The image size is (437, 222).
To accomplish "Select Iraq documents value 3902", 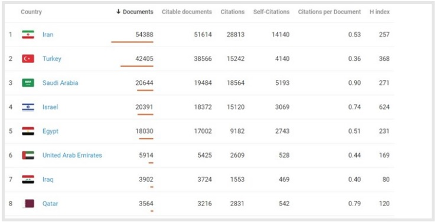I will pos(146,180).
